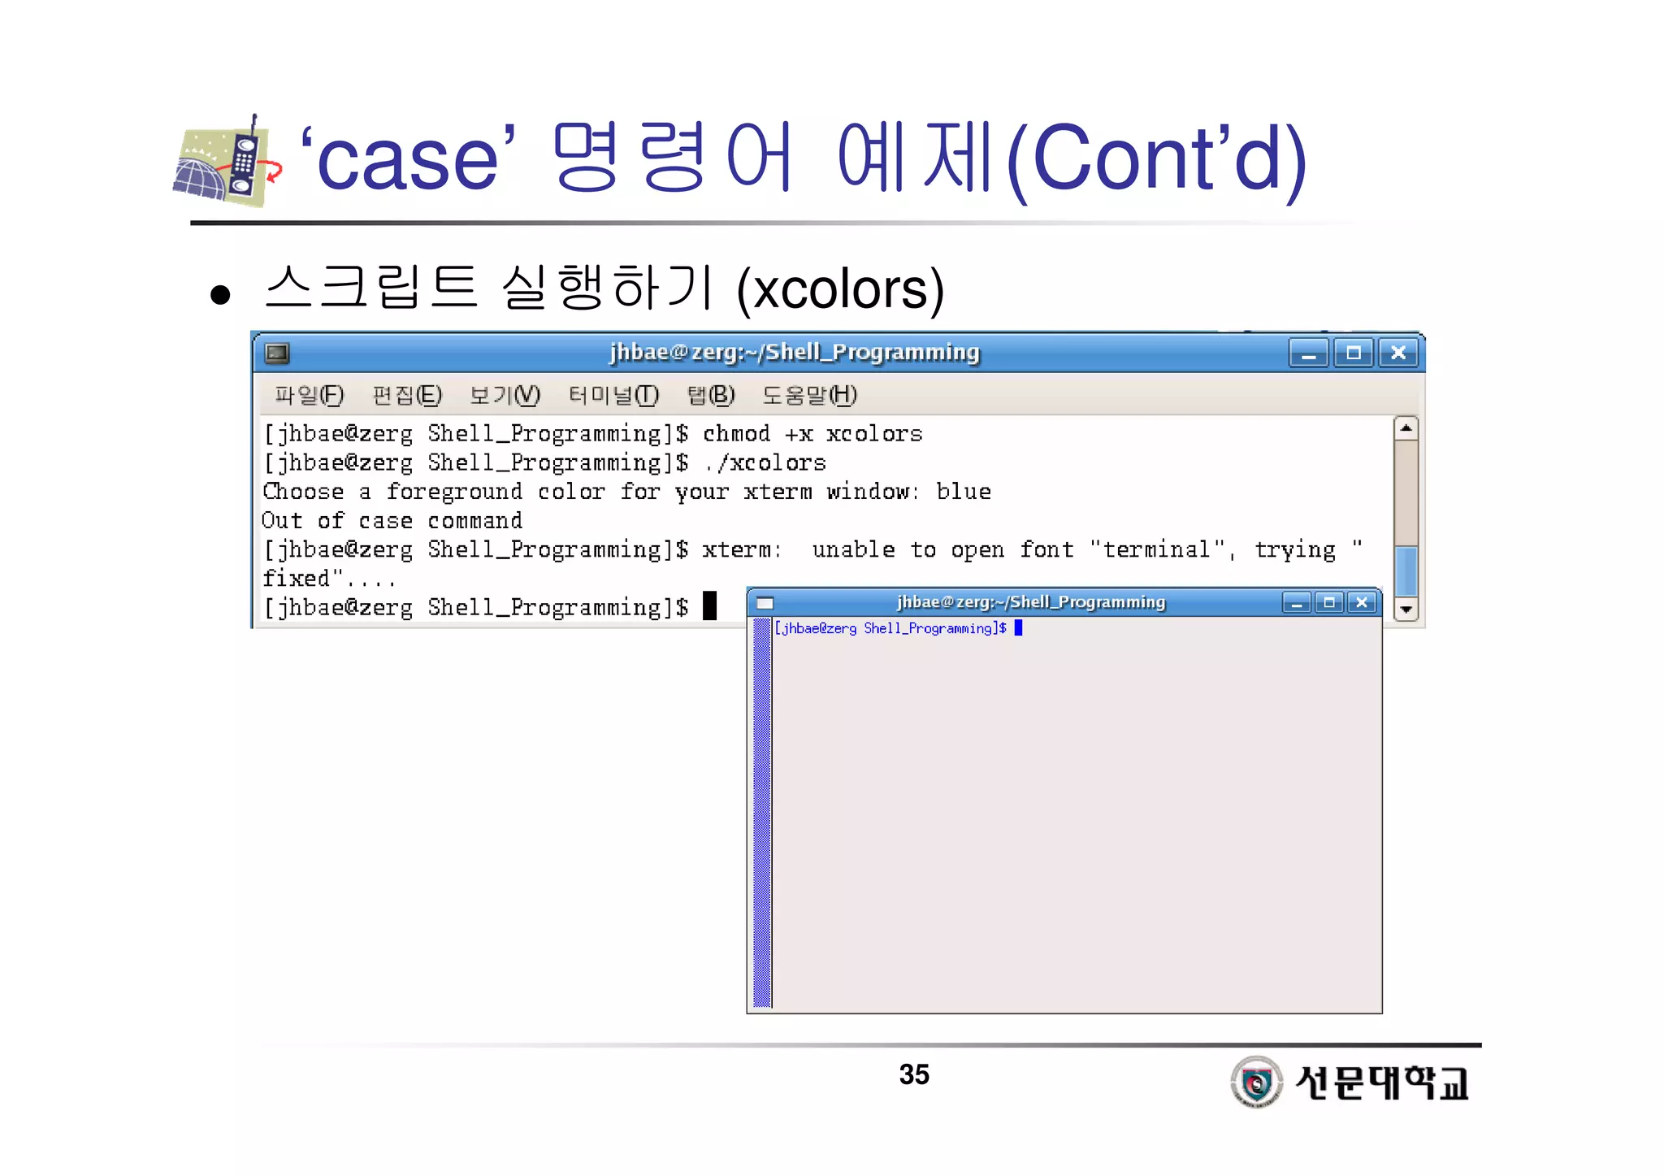
Task: Click the slide title icon with phone
Action: pyautogui.click(x=227, y=161)
